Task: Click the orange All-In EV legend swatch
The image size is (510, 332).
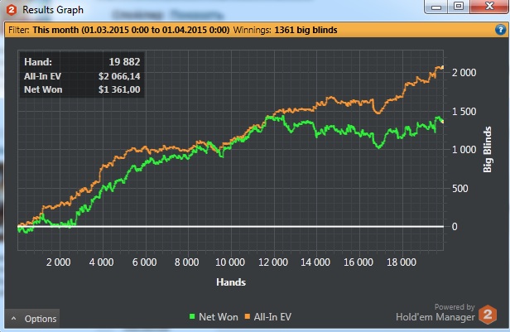Action: coord(248,316)
